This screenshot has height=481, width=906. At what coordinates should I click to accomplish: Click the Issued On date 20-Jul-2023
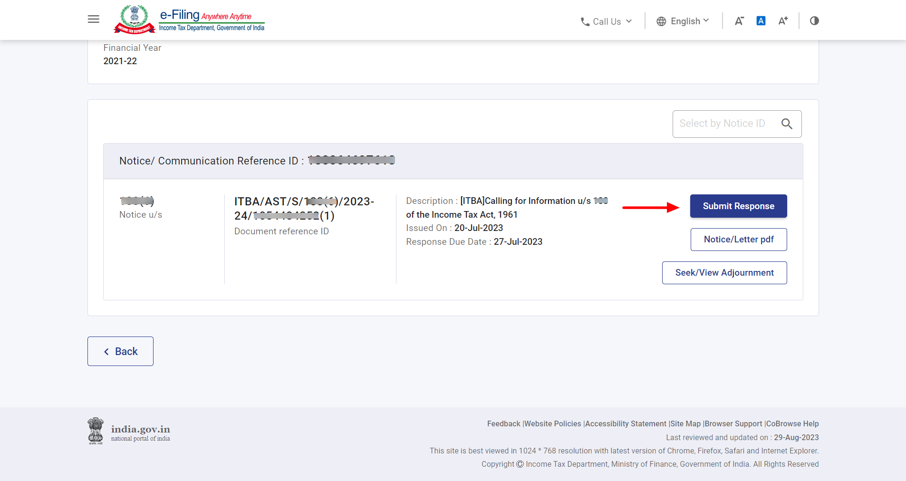pyautogui.click(x=479, y=228)
